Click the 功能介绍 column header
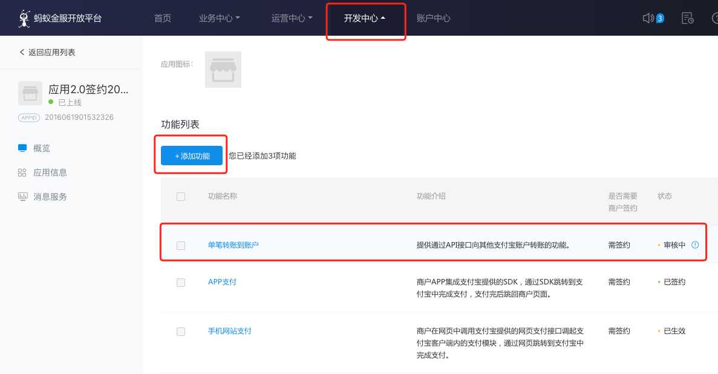This screenshot has height=374, width=718. pos(431,196)
